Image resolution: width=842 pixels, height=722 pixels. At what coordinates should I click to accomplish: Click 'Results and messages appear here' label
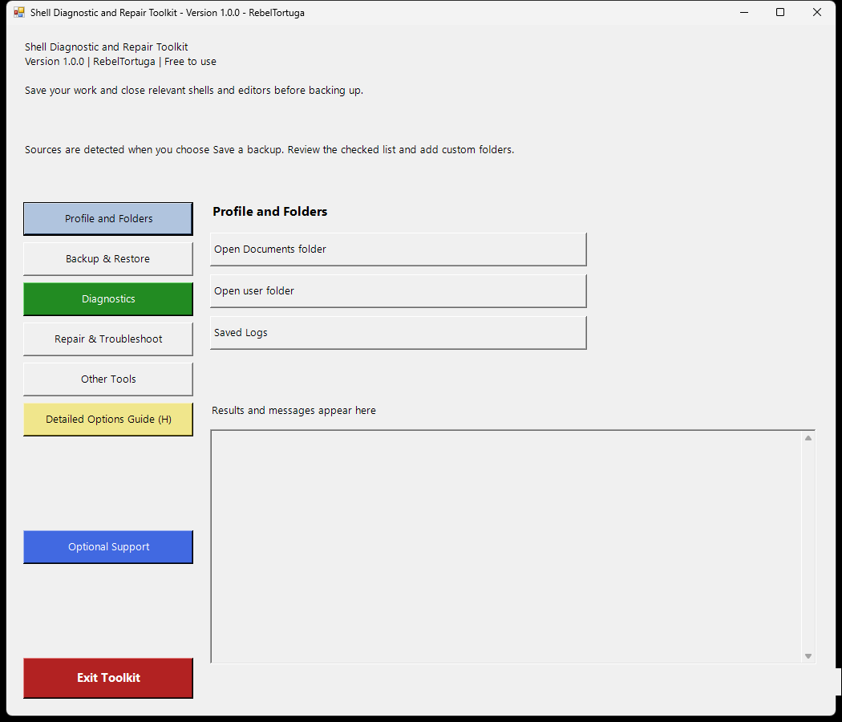[293, 411]
